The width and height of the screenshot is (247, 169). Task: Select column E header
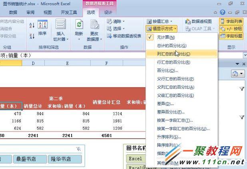pos(68,63)
